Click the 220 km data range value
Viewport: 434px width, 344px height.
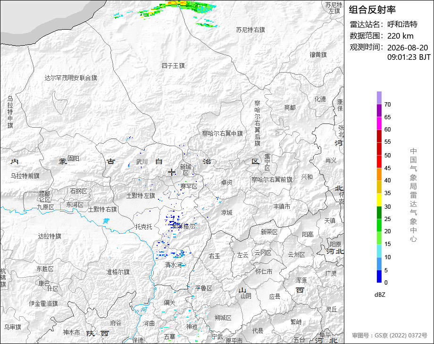click(x=400, y=36)
